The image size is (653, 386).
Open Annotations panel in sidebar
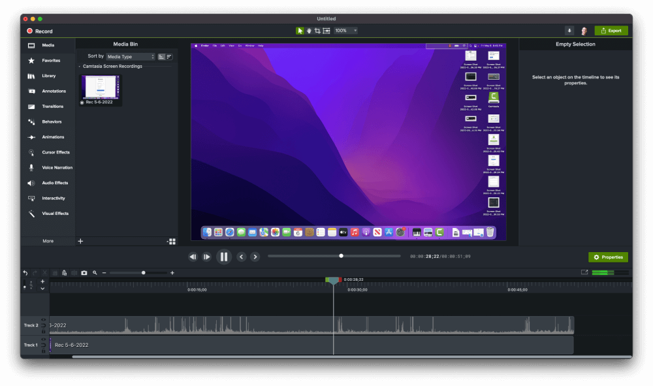(x=46, y=91)
